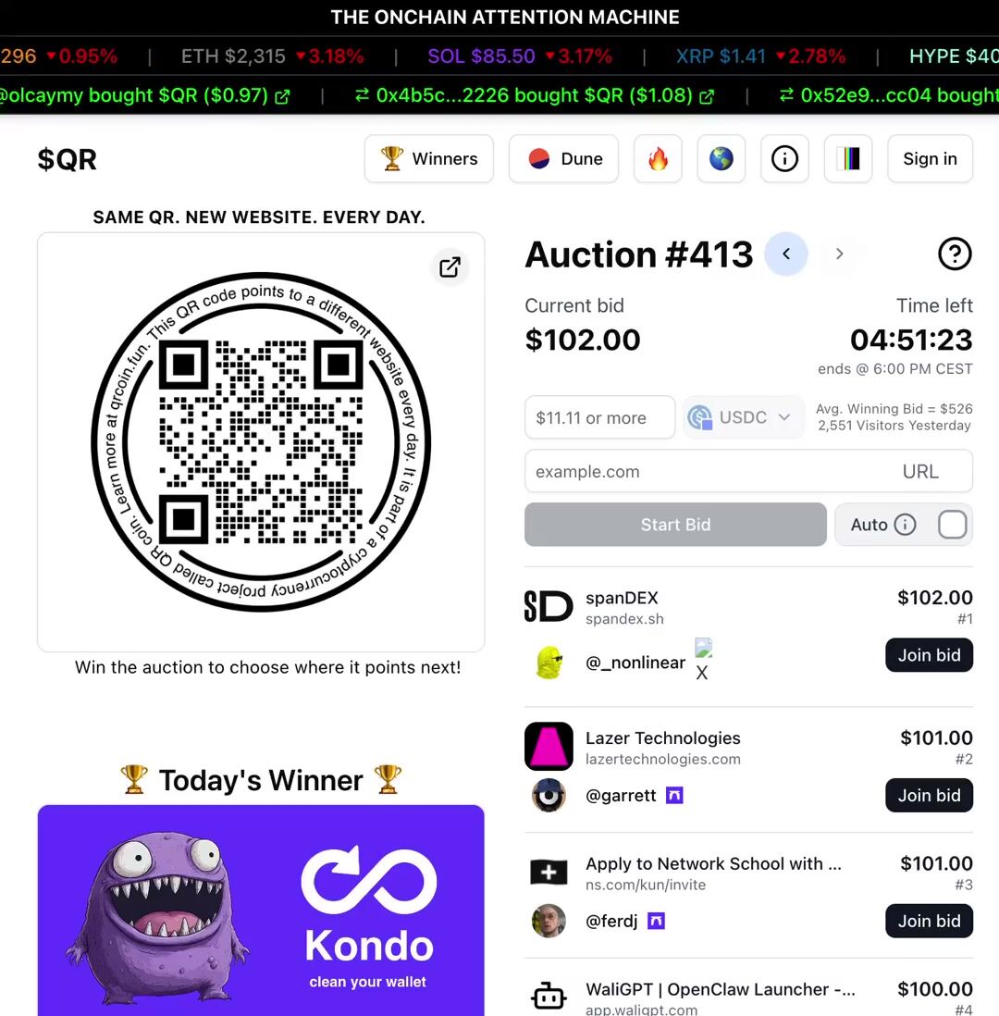
Task: Join bid on Lazer Technologies
Action: click(929, 795)
